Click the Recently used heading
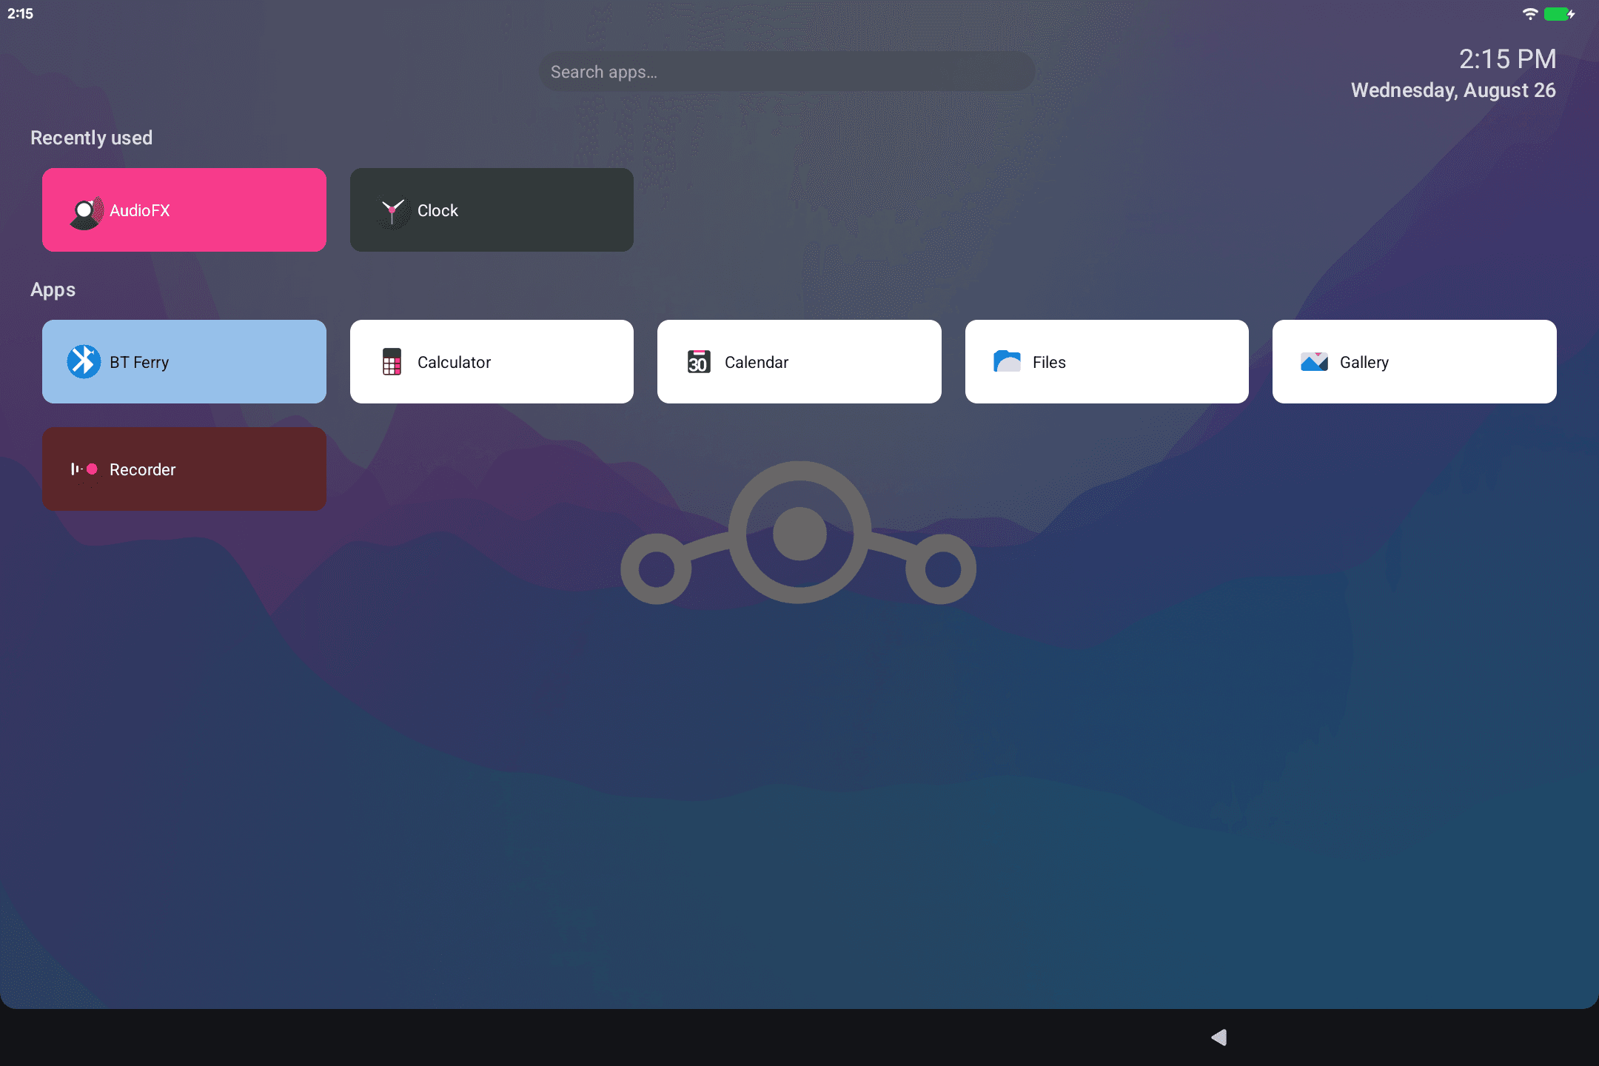This screenshot has width=1599, height=1066. point(91,138)
